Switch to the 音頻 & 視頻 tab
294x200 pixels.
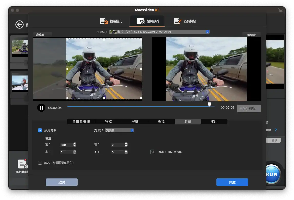tap(81, 121)
